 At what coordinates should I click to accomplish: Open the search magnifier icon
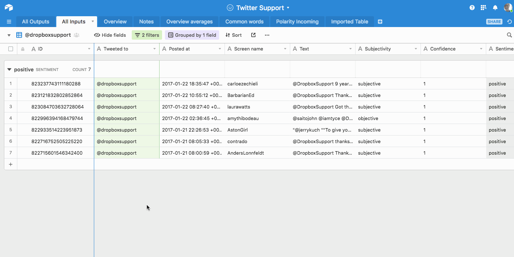[x=509, y=35]
